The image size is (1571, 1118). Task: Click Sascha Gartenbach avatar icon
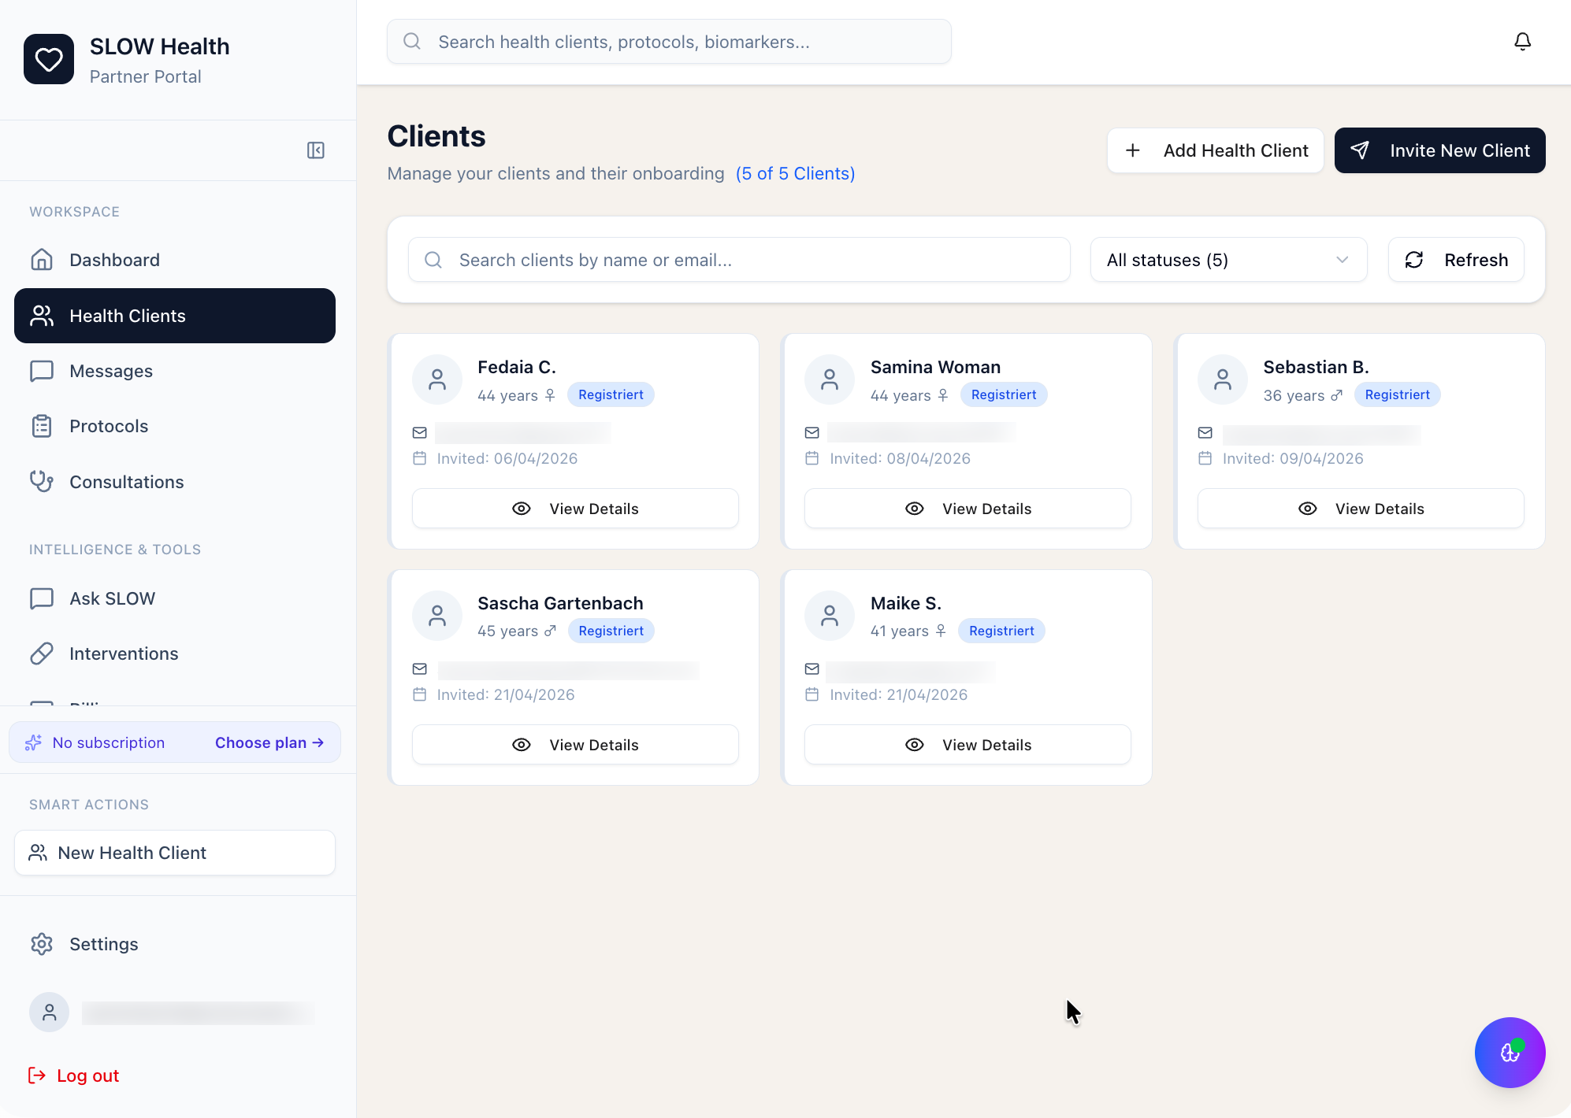coord(437,616)
